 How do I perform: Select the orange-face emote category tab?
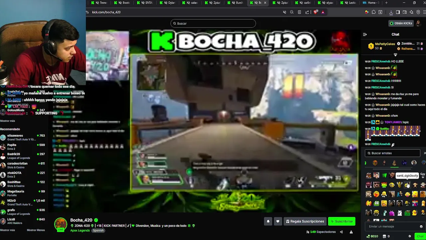(375, 163)
